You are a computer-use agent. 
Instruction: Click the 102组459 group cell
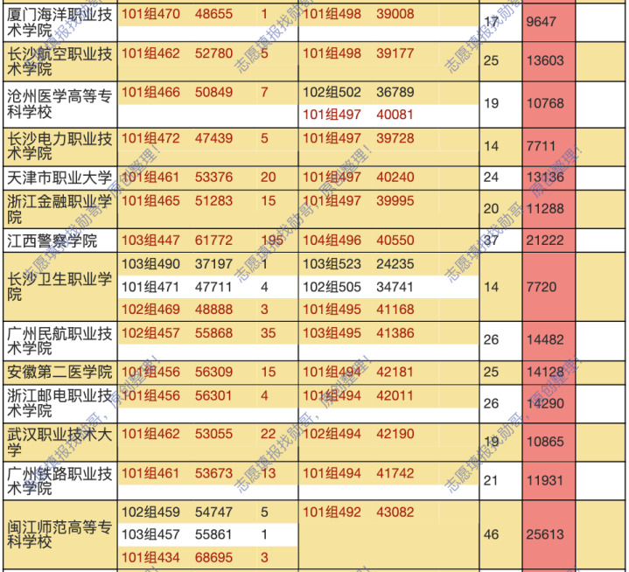tap(150, 513)
